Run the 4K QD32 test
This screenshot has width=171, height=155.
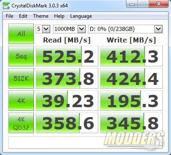coord(21,123)
